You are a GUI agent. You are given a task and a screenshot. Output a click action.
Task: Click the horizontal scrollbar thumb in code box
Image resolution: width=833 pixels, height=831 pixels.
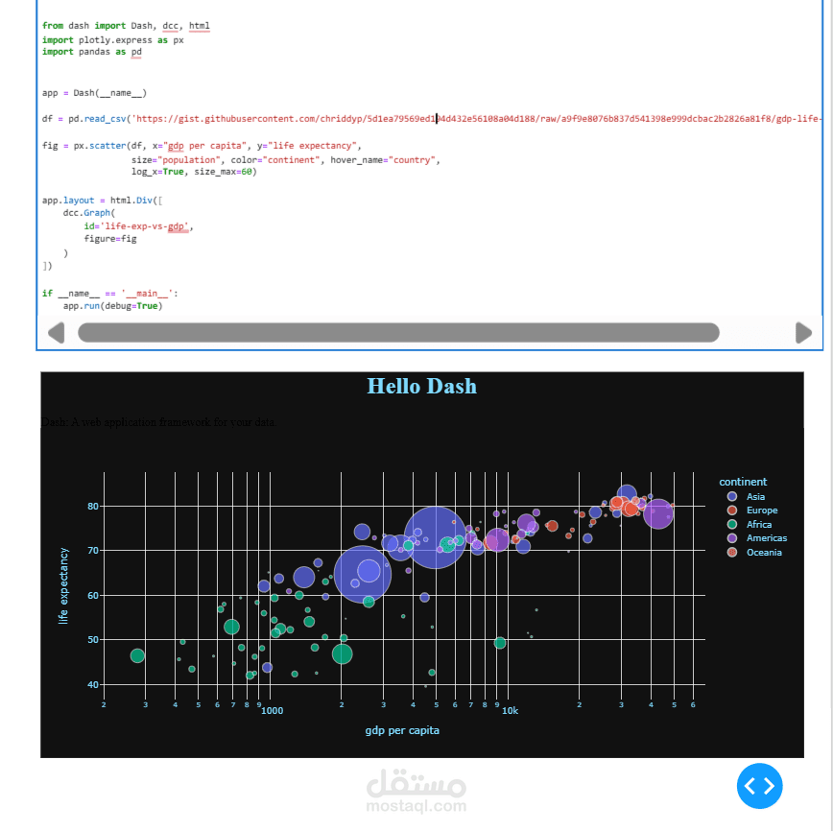398,333
